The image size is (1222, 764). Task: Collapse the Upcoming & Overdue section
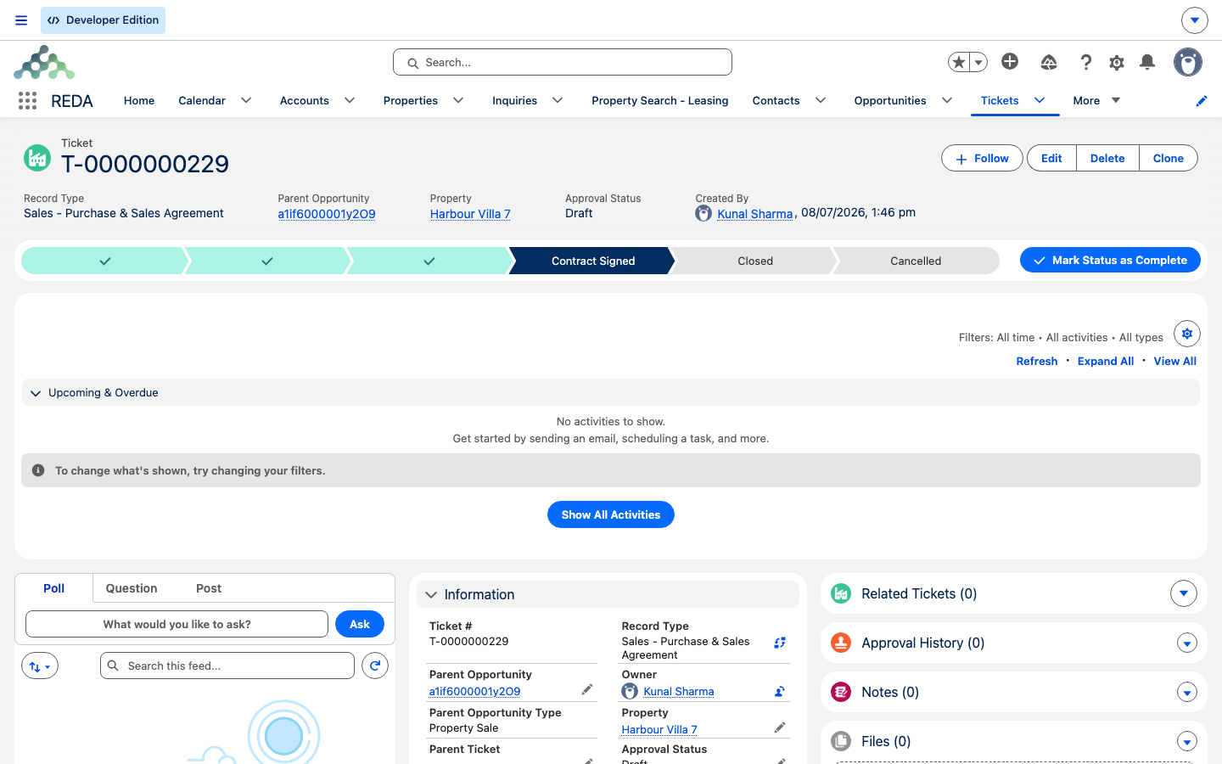[36, 393]
